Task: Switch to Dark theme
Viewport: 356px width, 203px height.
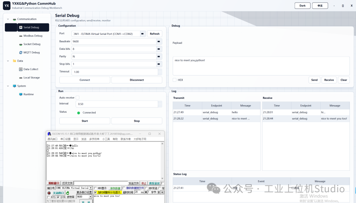Action: click(x=302, y=6)
